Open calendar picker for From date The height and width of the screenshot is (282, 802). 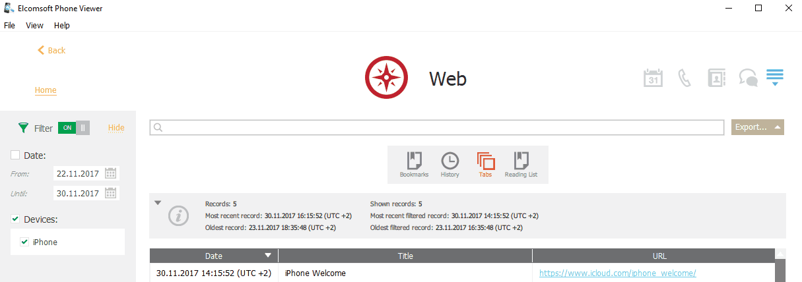pos(111,173)
